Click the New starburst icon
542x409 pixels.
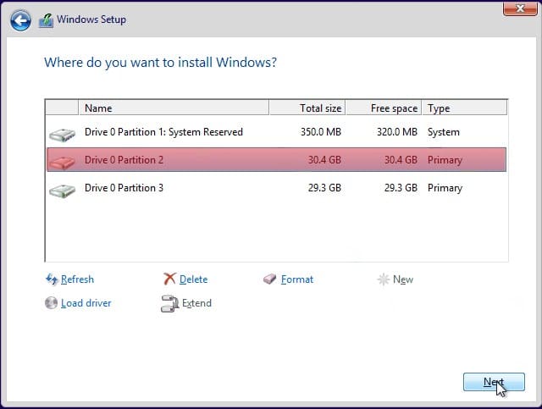click(x=383, y=279)
